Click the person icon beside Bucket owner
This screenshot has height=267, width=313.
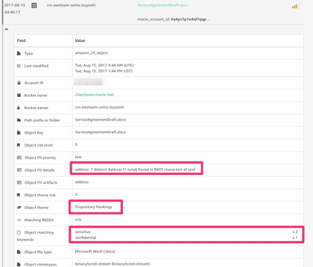pos(19,108)
